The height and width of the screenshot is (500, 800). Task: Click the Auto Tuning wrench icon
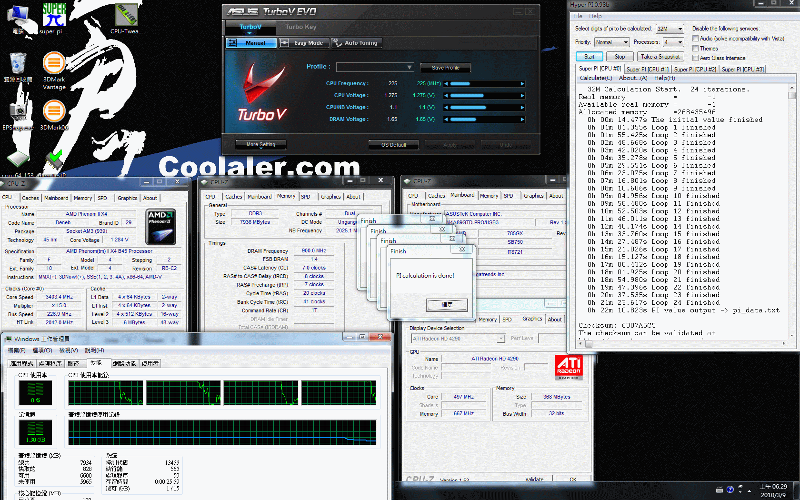click(337, 43)
